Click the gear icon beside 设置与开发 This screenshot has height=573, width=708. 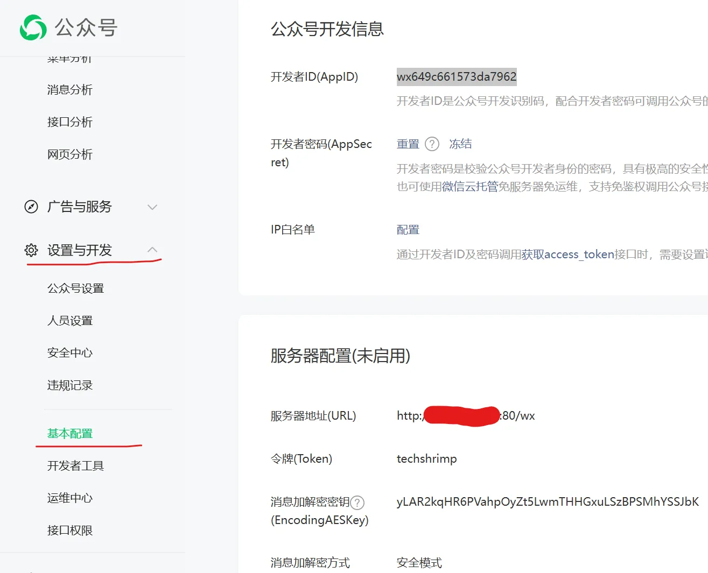[x=31, y=250]
